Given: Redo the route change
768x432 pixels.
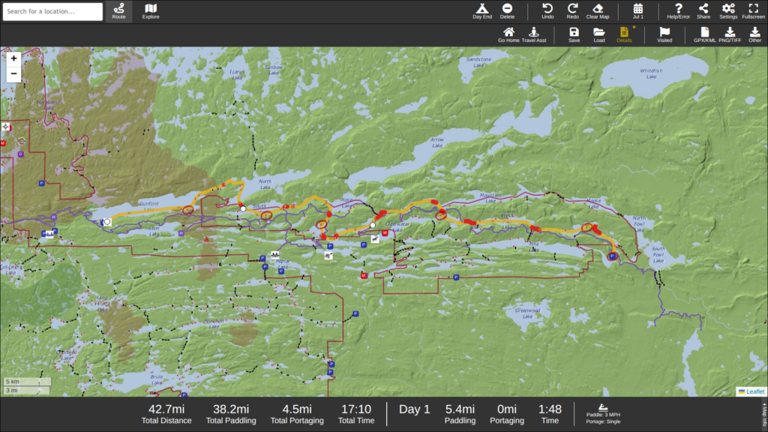Looking at the screenshot, I should (572, 11).
